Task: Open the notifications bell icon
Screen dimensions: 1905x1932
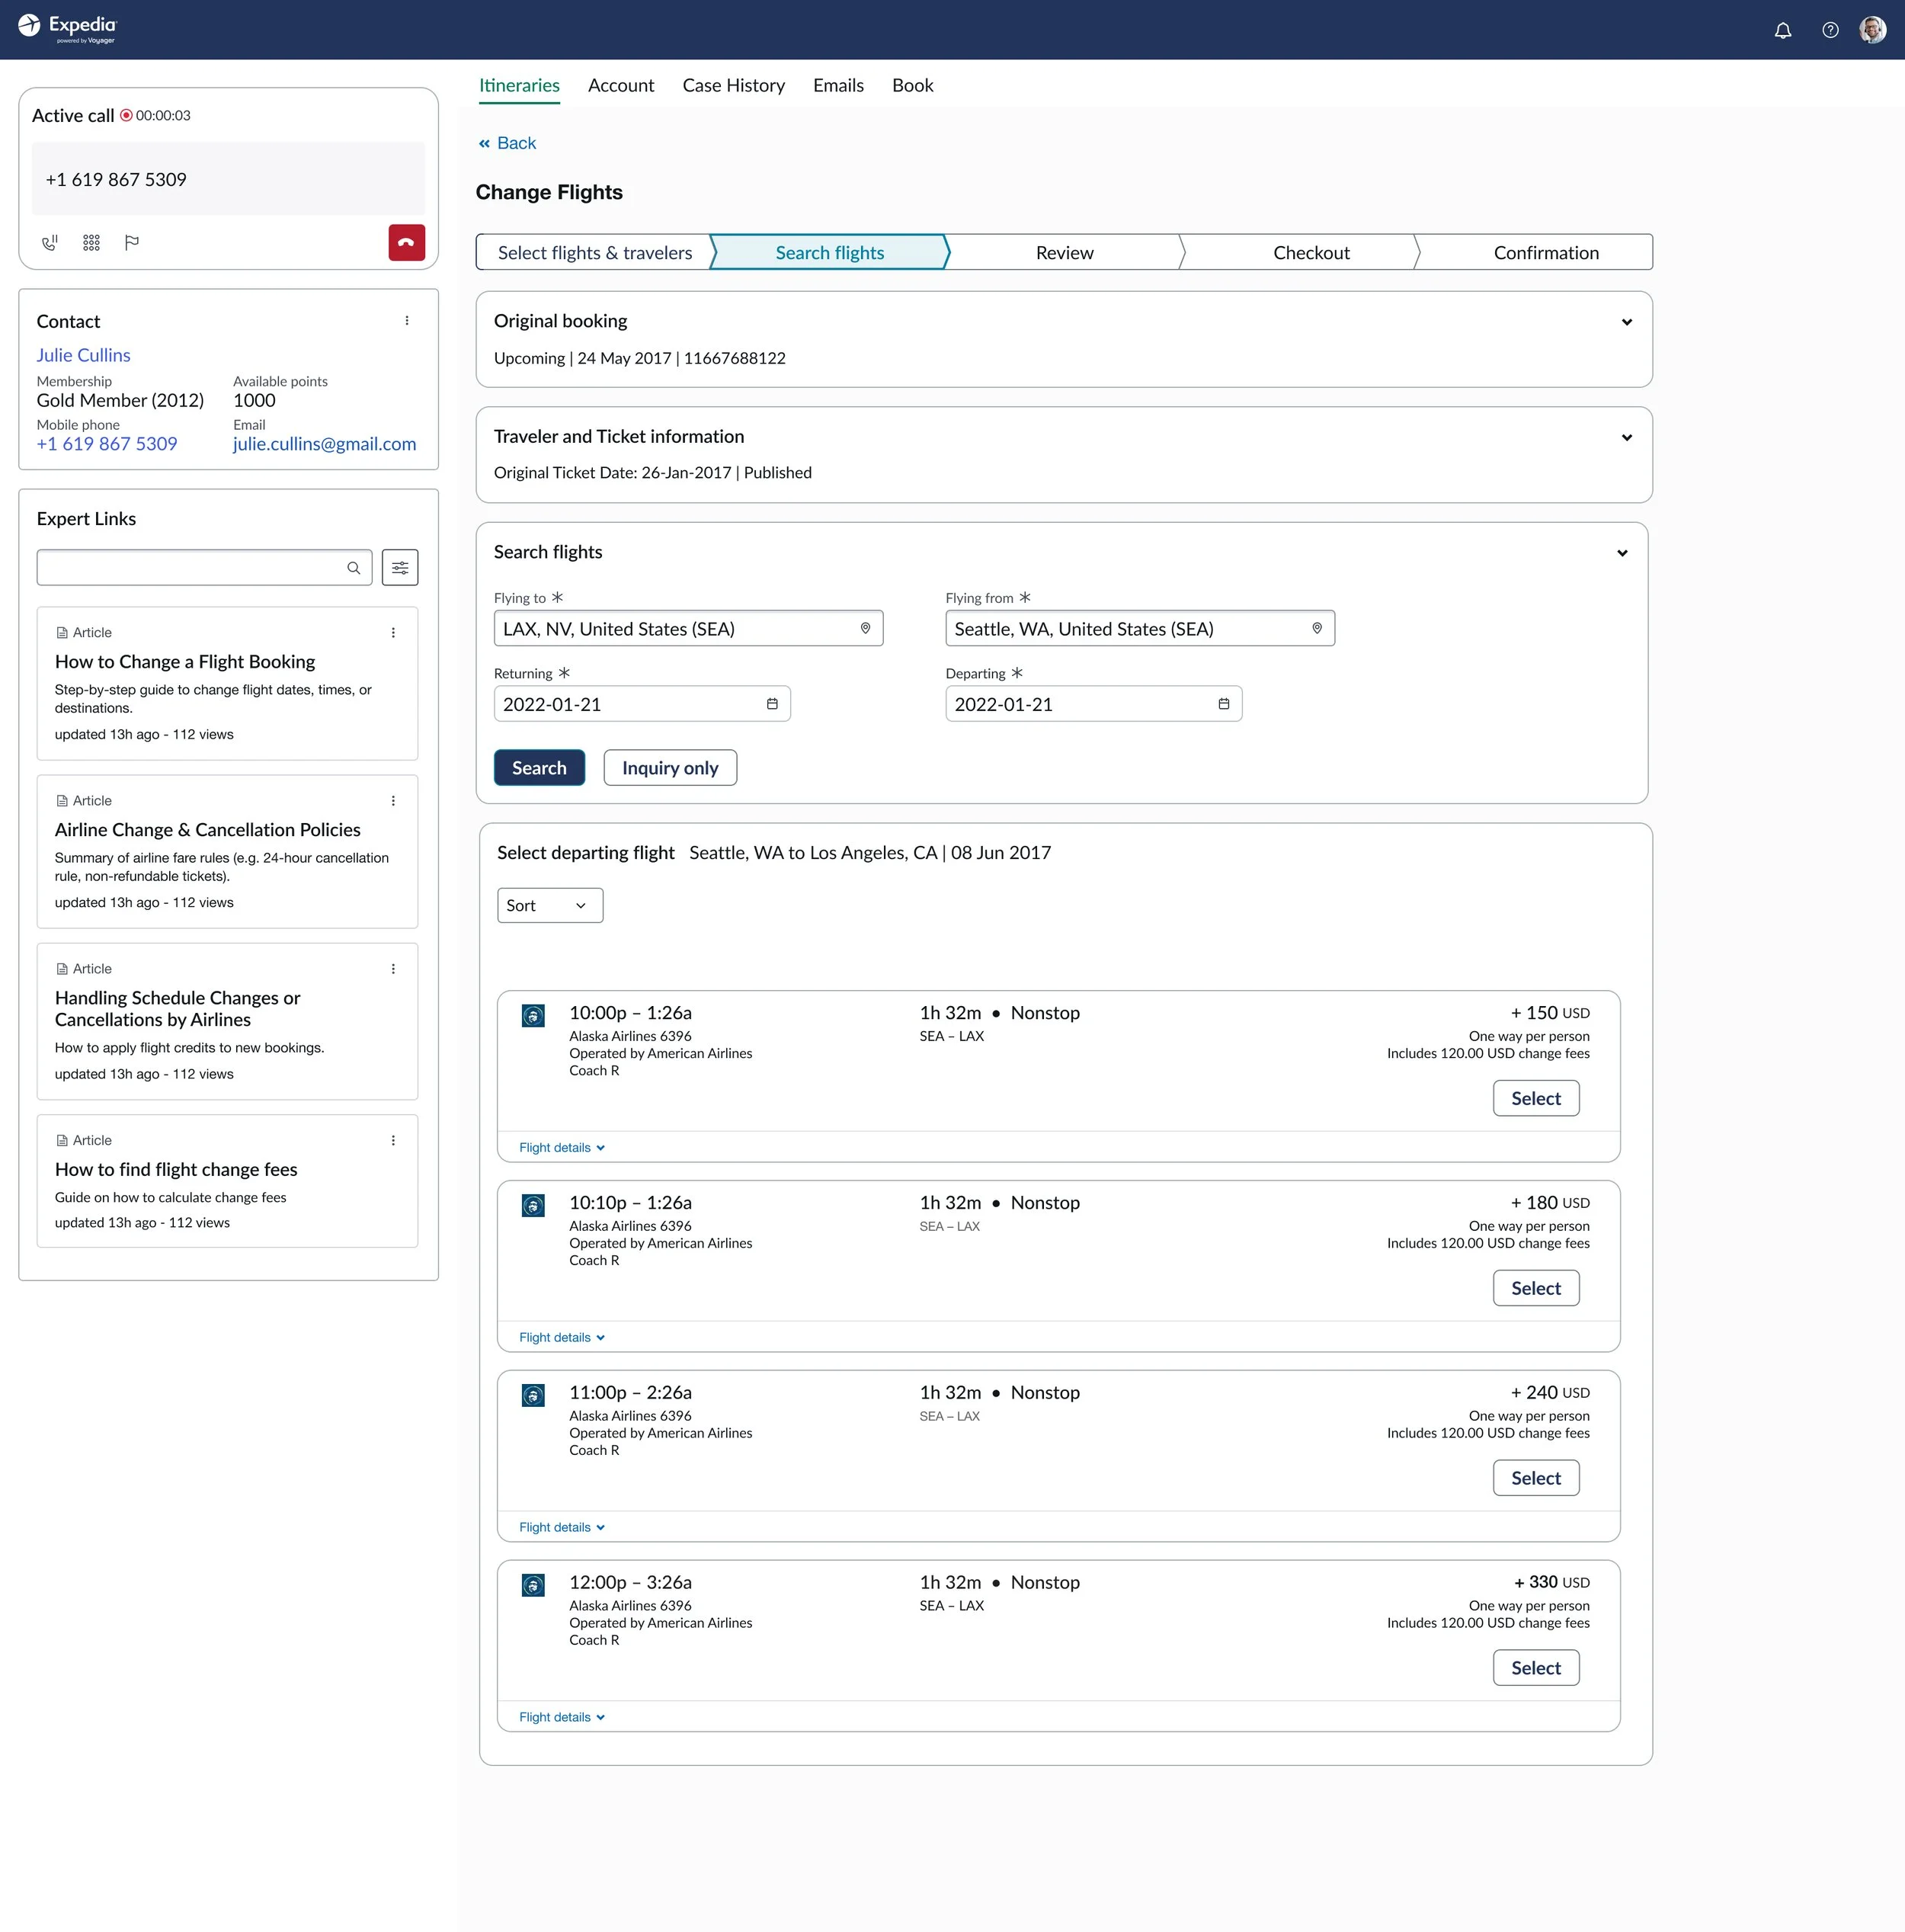Action: [x=1782, y=31]
